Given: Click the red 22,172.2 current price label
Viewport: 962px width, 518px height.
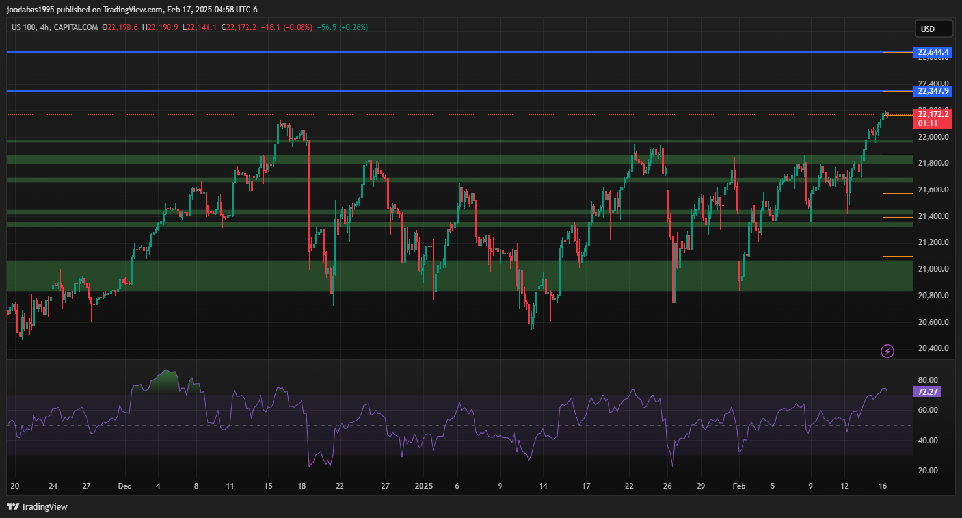Looking at the screenshot, I should point(933,115).
